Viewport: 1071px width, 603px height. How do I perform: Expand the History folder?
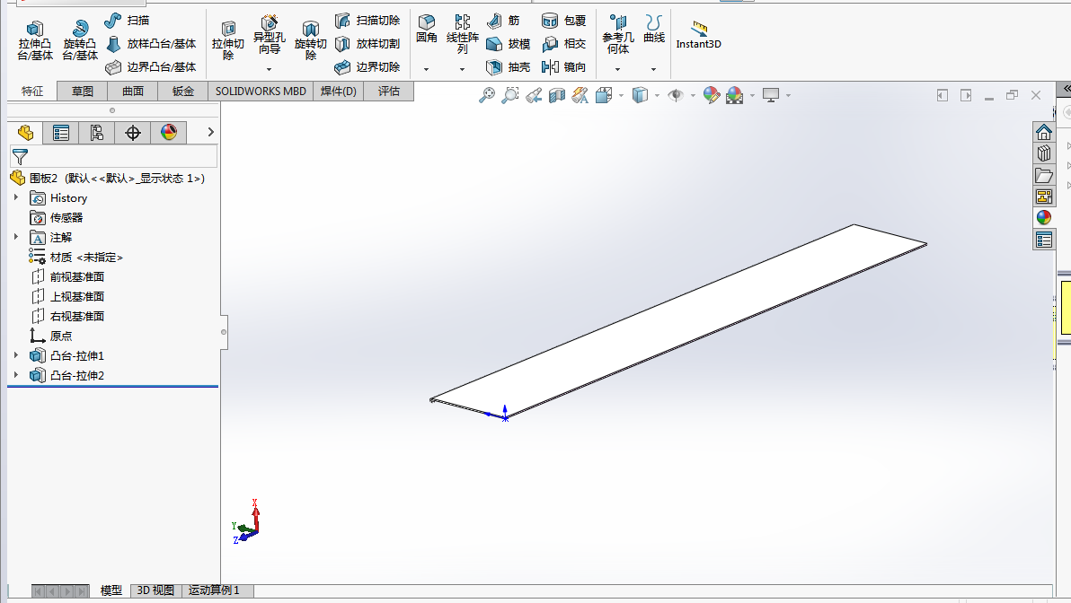pyautogui.click(x=16, y=197)
